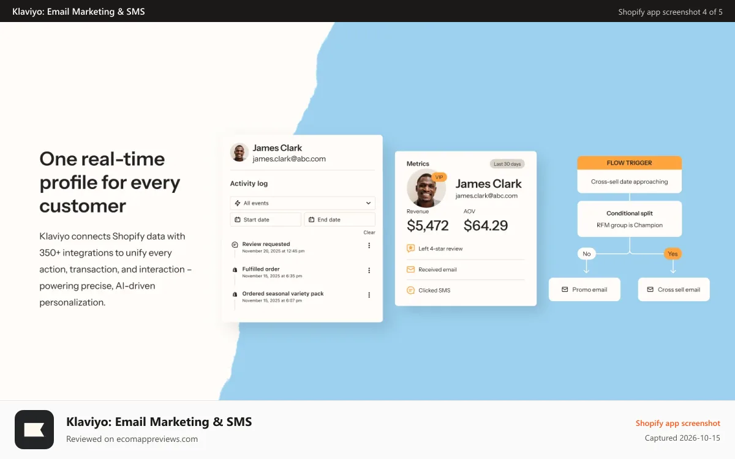Click Shopify app screenshot 4 of 5 text

(671, 12)
